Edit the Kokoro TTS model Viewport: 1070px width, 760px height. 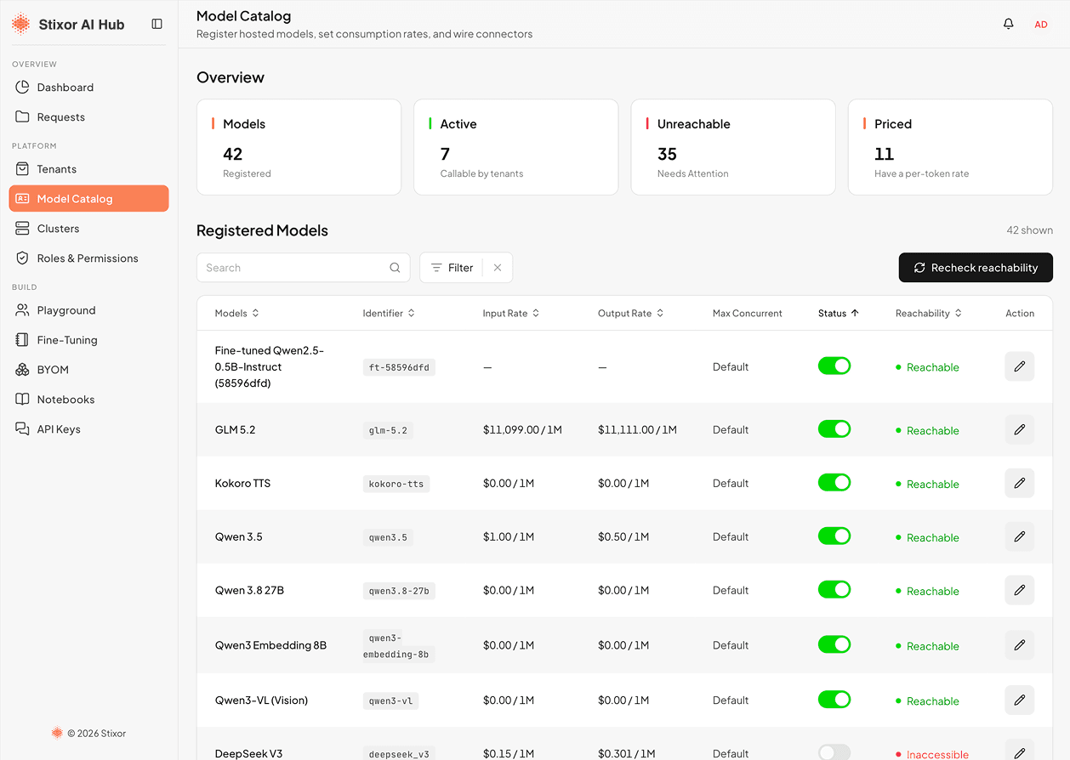point(1019,483)
